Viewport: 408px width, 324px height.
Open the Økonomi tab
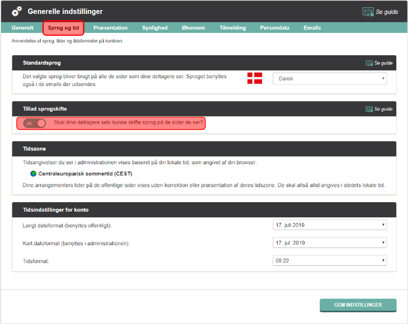pos(193,28)
